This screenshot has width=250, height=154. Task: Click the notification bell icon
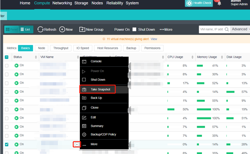(219, 4)
